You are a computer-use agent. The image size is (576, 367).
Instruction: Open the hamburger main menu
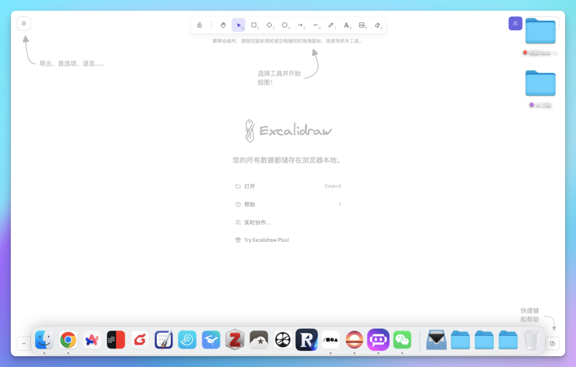[24, 23]
